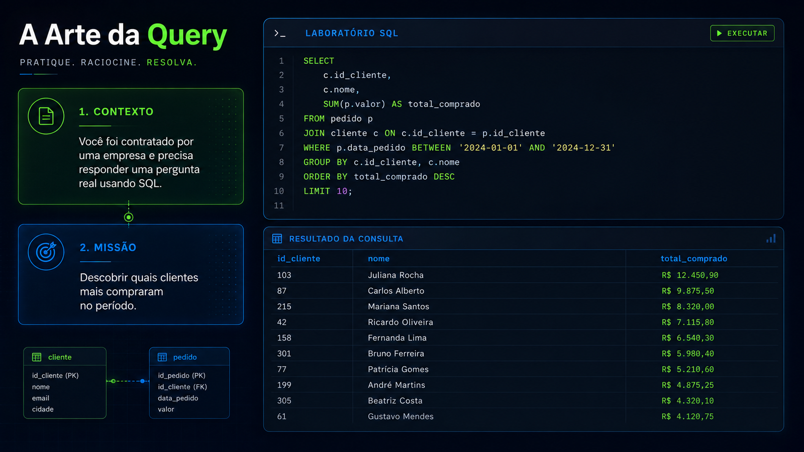The height and width of the screenshot is (452, 804).
Task: Click the R$ 6.540,30 value
Action: pyautogui.click(x=688, y=338)
